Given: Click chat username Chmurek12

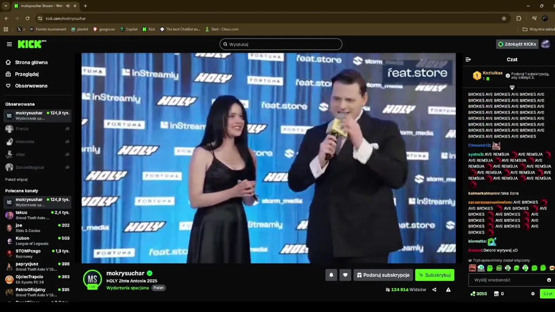Looking at the screenshot, I should (x=479, y=145).
